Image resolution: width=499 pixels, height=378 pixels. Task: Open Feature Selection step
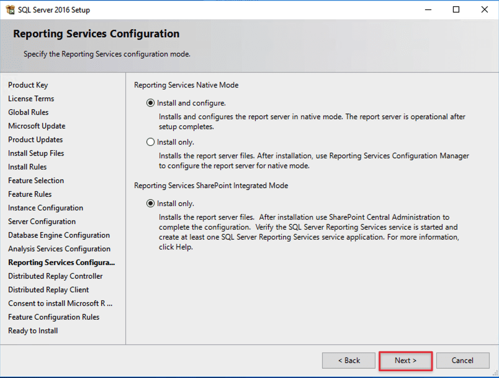[x=36, y=181]
